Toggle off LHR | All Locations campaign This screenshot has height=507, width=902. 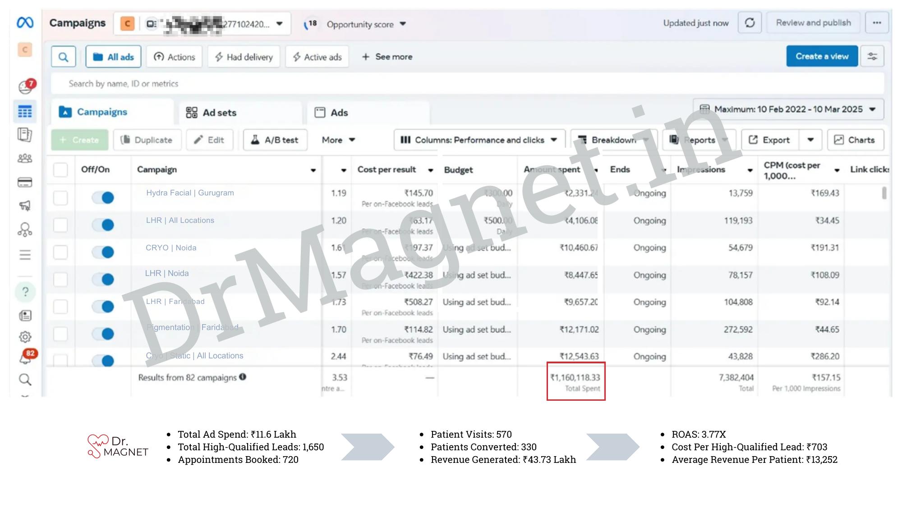pyautogui.click(x=103, y=225)
